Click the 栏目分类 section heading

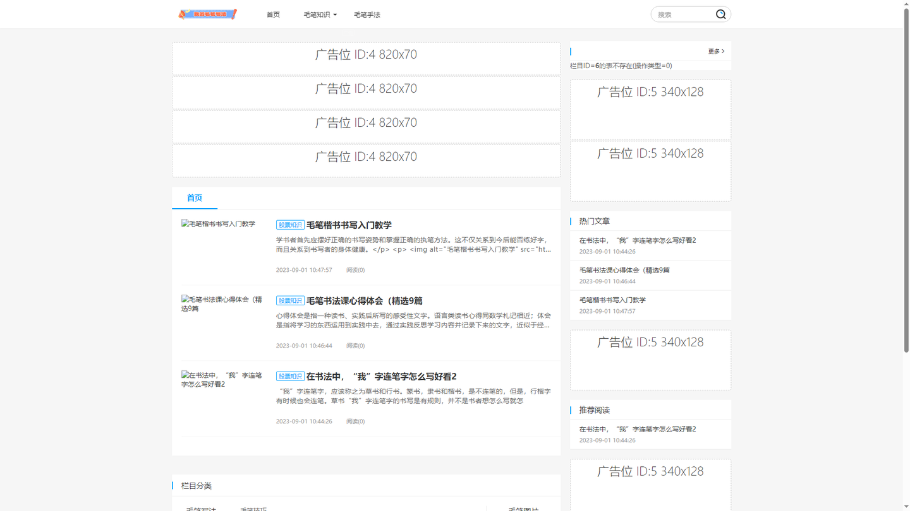(197, 486)
